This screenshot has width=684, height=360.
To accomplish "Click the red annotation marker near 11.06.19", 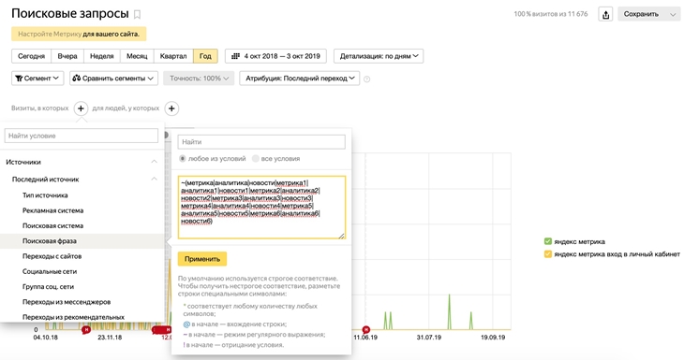I will [x=366, y=330].
